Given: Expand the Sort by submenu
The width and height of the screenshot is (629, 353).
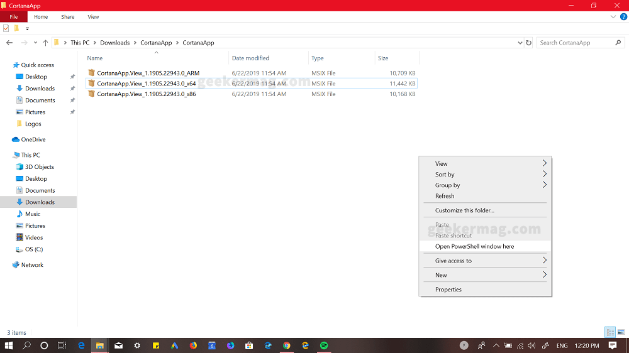Looking at the screenshot, I should coord(485,174).
